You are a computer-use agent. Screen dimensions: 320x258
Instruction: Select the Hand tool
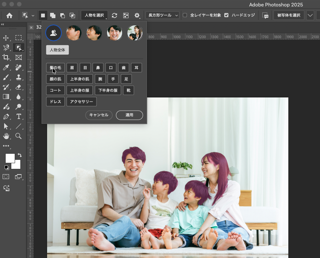coord(6,136)
